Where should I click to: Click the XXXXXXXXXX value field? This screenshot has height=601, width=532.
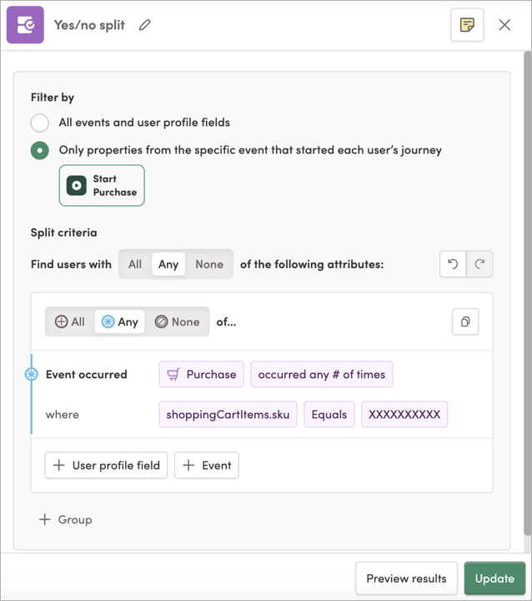(x=404, y=414)
